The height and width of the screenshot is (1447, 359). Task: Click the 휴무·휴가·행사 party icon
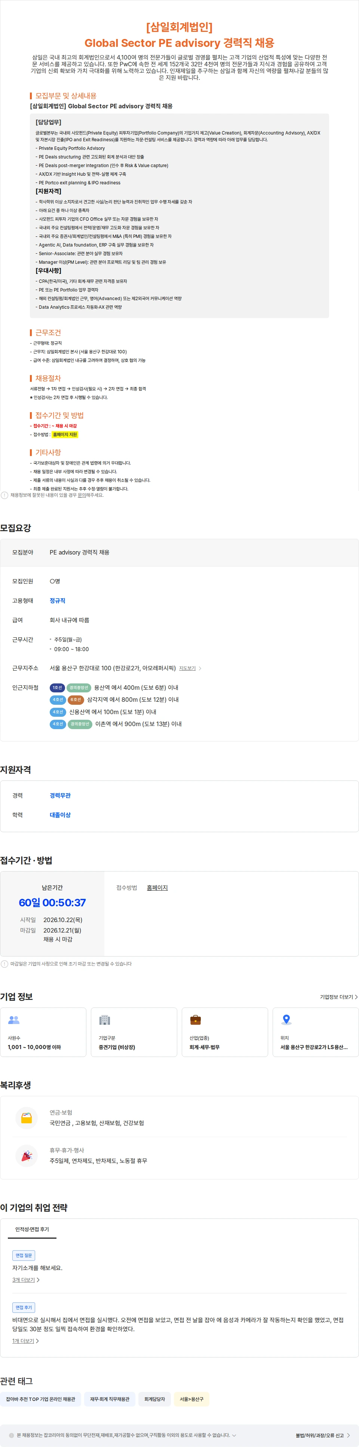tap(26, 1156)
